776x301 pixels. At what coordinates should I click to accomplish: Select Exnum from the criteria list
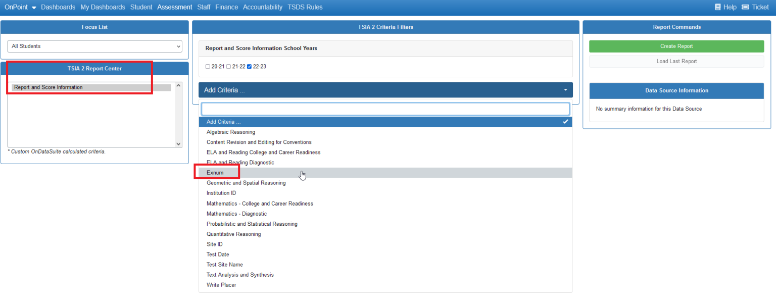216,172
